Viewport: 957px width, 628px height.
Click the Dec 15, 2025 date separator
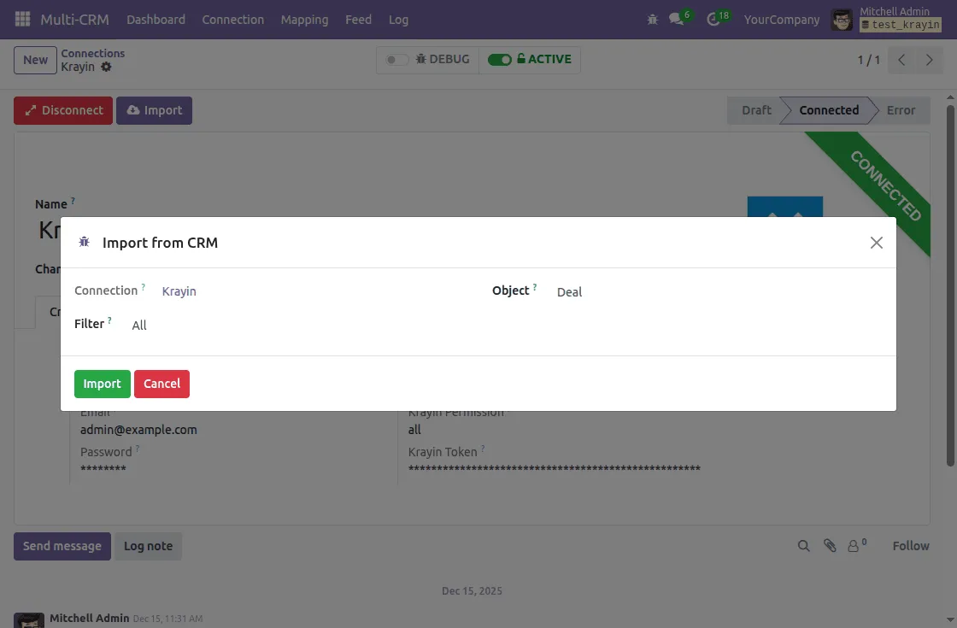[x=472, y=590]
